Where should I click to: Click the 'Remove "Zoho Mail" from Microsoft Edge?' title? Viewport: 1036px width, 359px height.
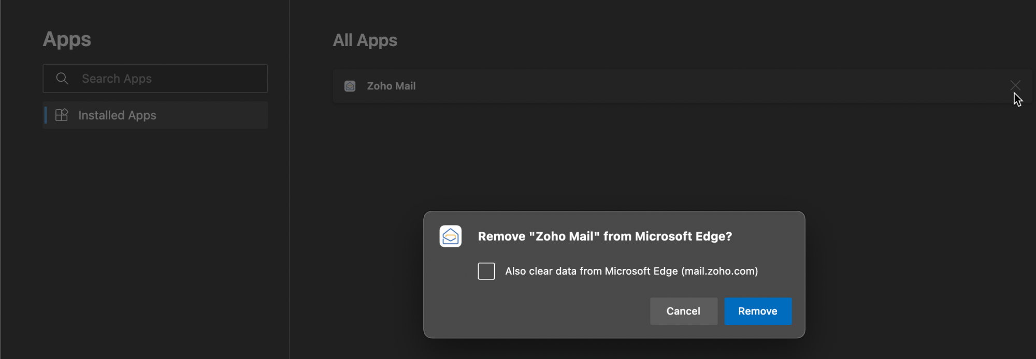click(x=605, y=236)
